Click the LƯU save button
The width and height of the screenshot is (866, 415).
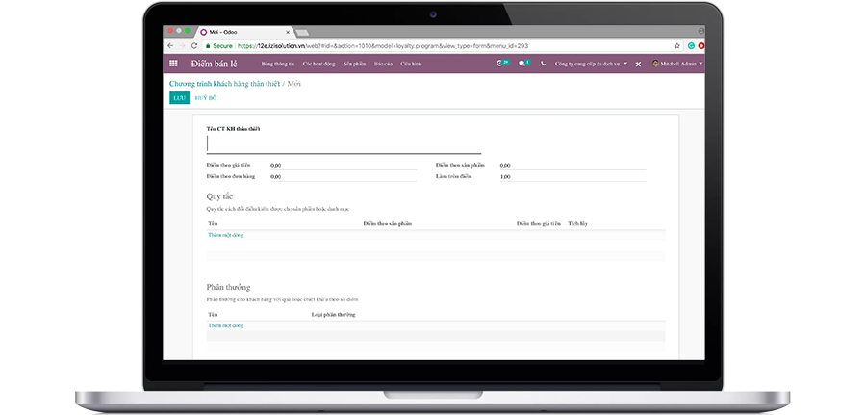179,98
